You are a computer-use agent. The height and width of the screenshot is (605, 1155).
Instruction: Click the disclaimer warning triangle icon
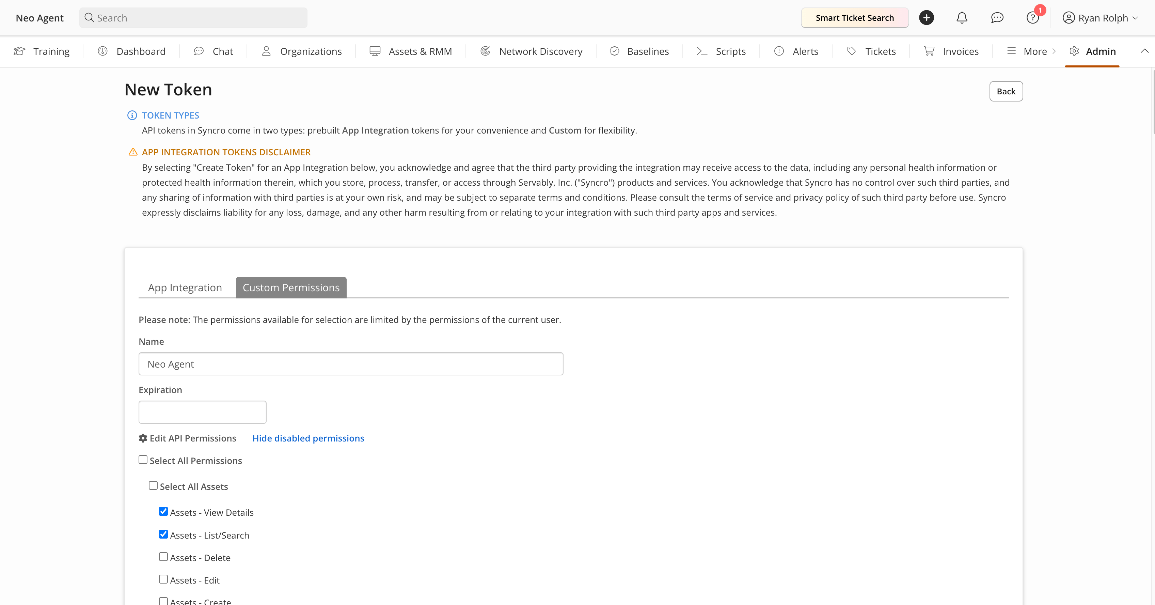(133, 152)
